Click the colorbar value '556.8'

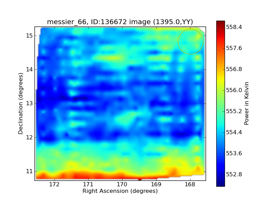point(234,69)
